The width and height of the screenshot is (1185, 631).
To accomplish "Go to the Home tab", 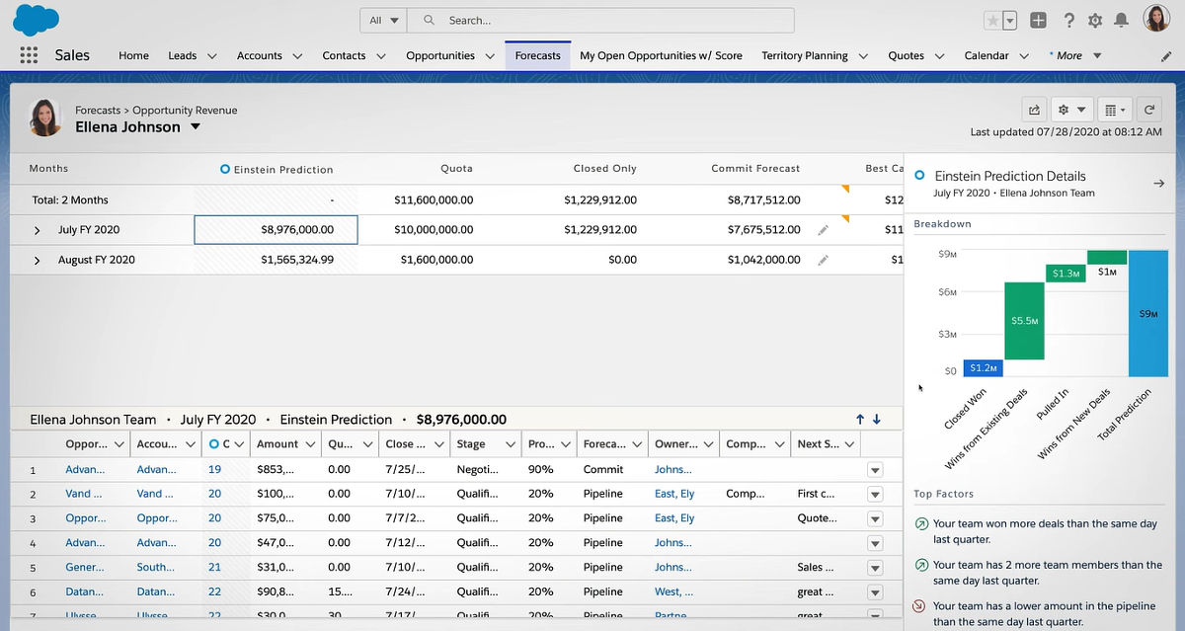I will click(133, 56).
